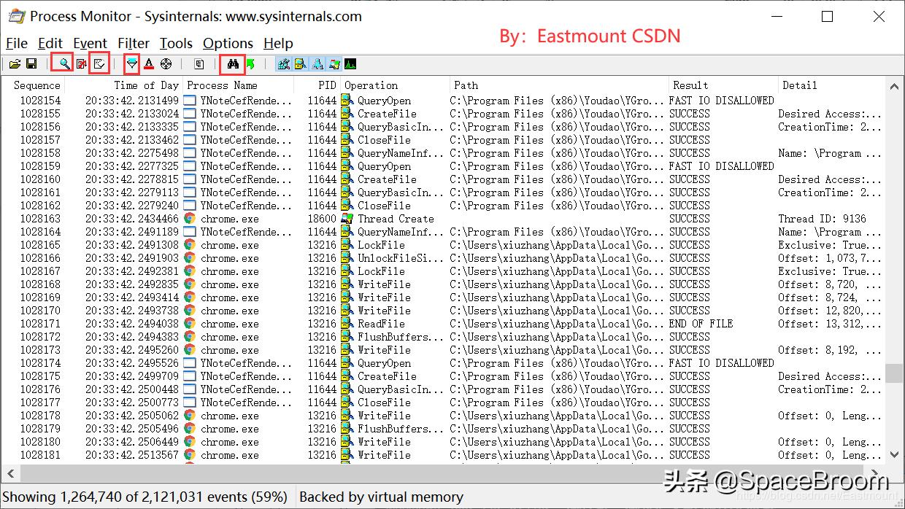Toggle Show Process and Thread Activity icon
This screenshot has height=509, width=905.
(334, 64)
